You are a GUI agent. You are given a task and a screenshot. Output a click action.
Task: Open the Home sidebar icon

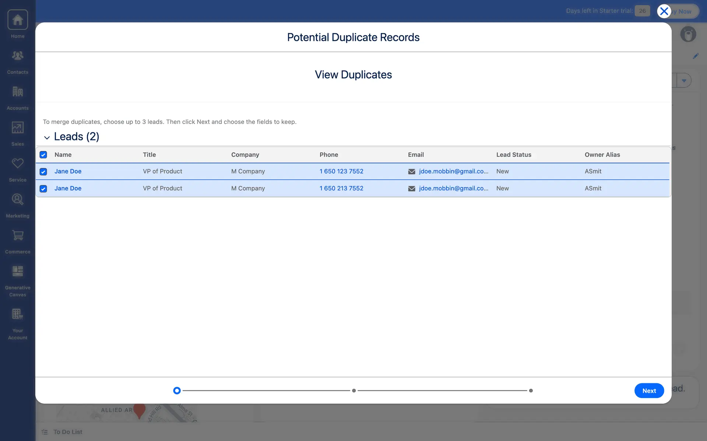click(17, 20)
